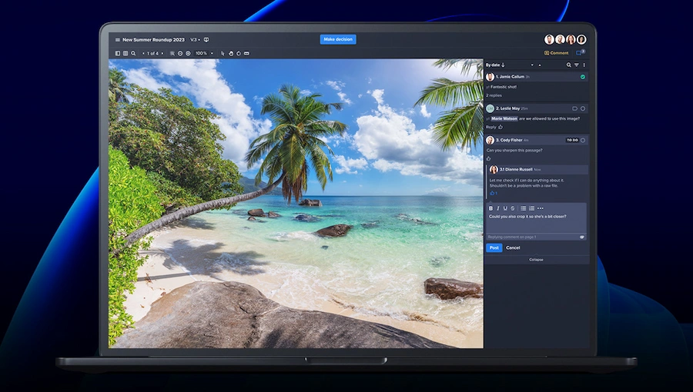Click the zoom out minus icon
Screen dimensions: 693x392
pos(179,54)
